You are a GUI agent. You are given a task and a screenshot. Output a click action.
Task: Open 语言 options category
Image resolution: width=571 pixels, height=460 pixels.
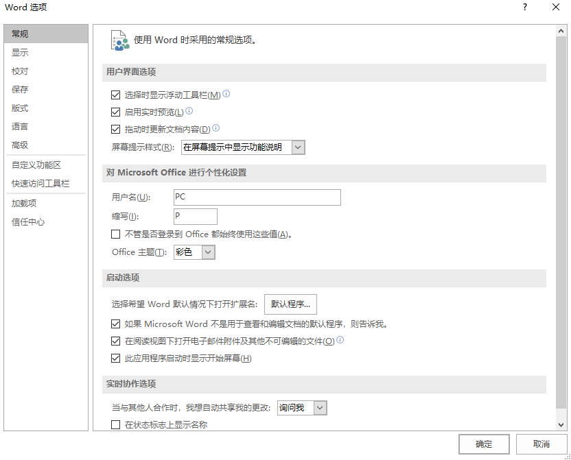(x=46, y=127)
